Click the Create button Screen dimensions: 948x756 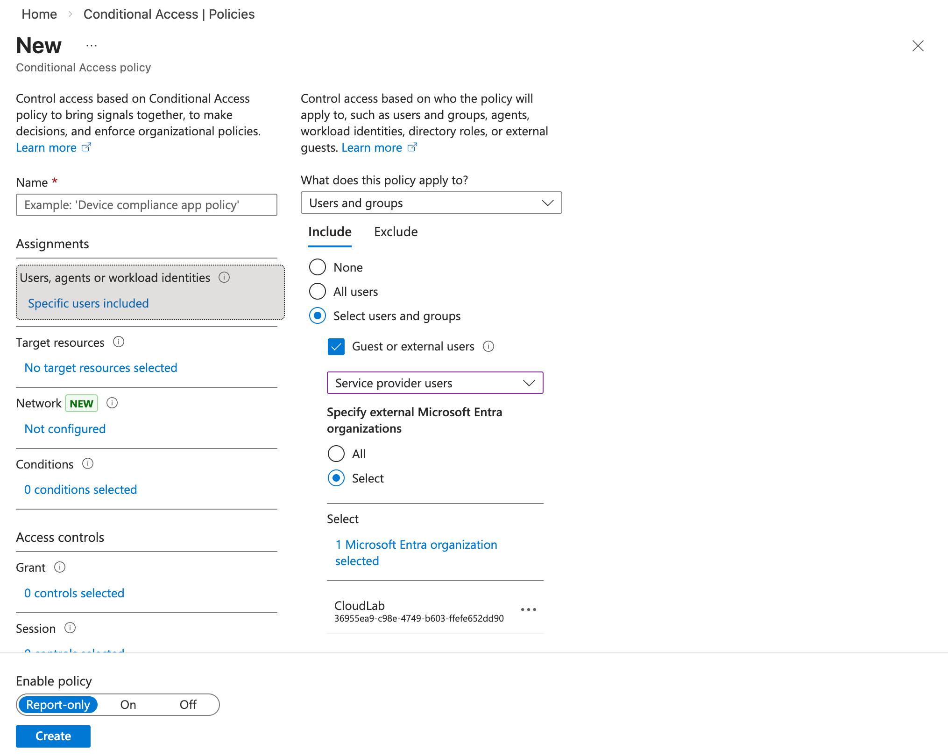53,736
